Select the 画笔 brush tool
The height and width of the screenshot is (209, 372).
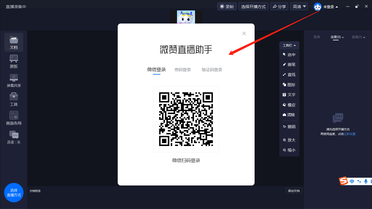pyautogui.click(x=289, y=64)
